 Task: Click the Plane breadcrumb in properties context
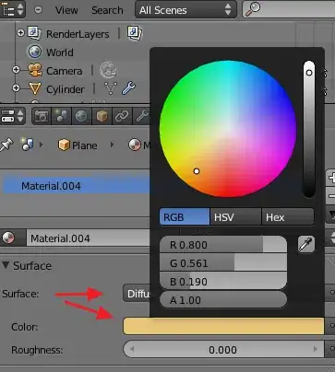[x=78, y=145]
